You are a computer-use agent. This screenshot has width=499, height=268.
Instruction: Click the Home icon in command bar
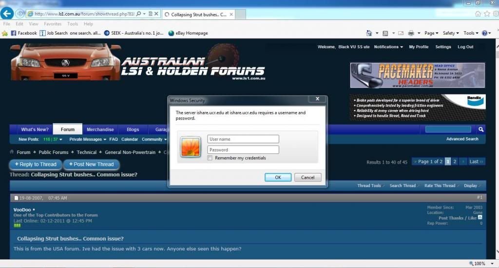[369, 33]
